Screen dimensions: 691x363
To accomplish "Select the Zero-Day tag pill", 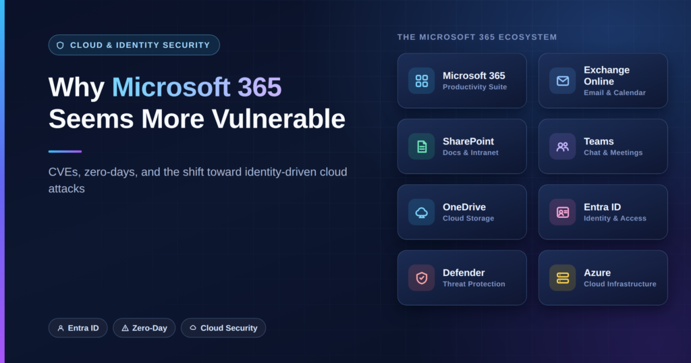I will (144, 328).
